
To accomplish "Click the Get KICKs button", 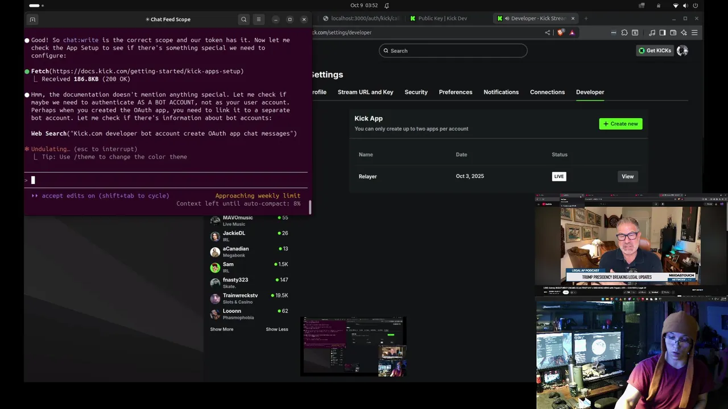I will 655,51.
